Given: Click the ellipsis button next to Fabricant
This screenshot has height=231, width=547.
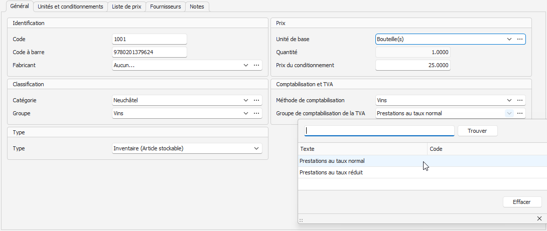Looking at the screenshot, I should [256, 65].
